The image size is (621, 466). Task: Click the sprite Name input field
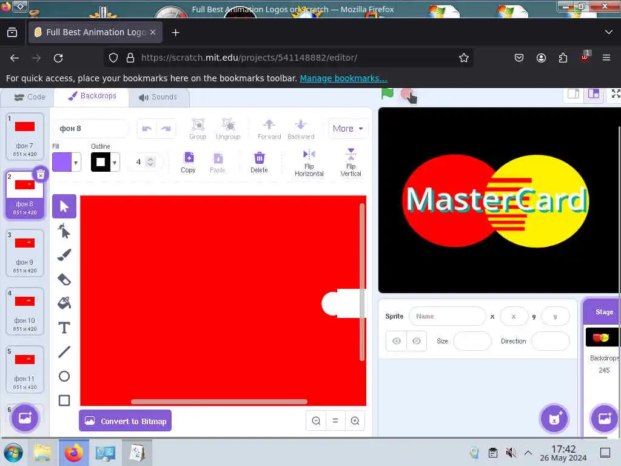coord(447,316)
